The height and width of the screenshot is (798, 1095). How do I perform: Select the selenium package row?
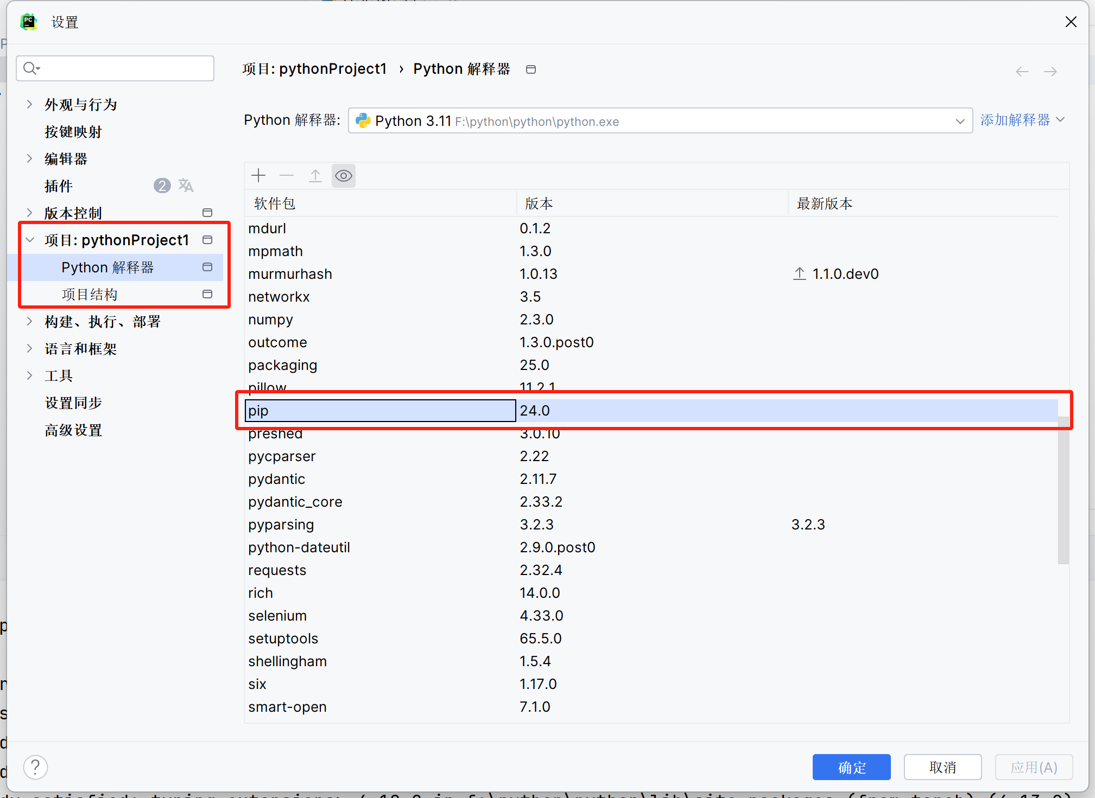[x=651, y=615]
